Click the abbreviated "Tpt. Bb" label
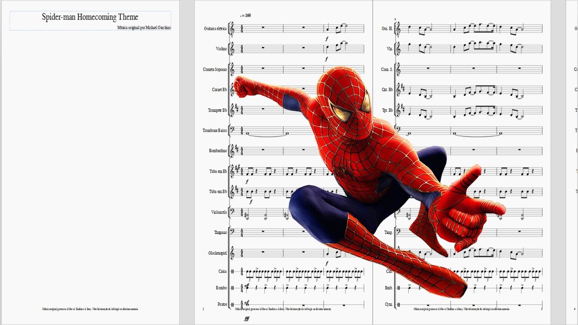This screenshot has width=578, height=325. point(388,110)
